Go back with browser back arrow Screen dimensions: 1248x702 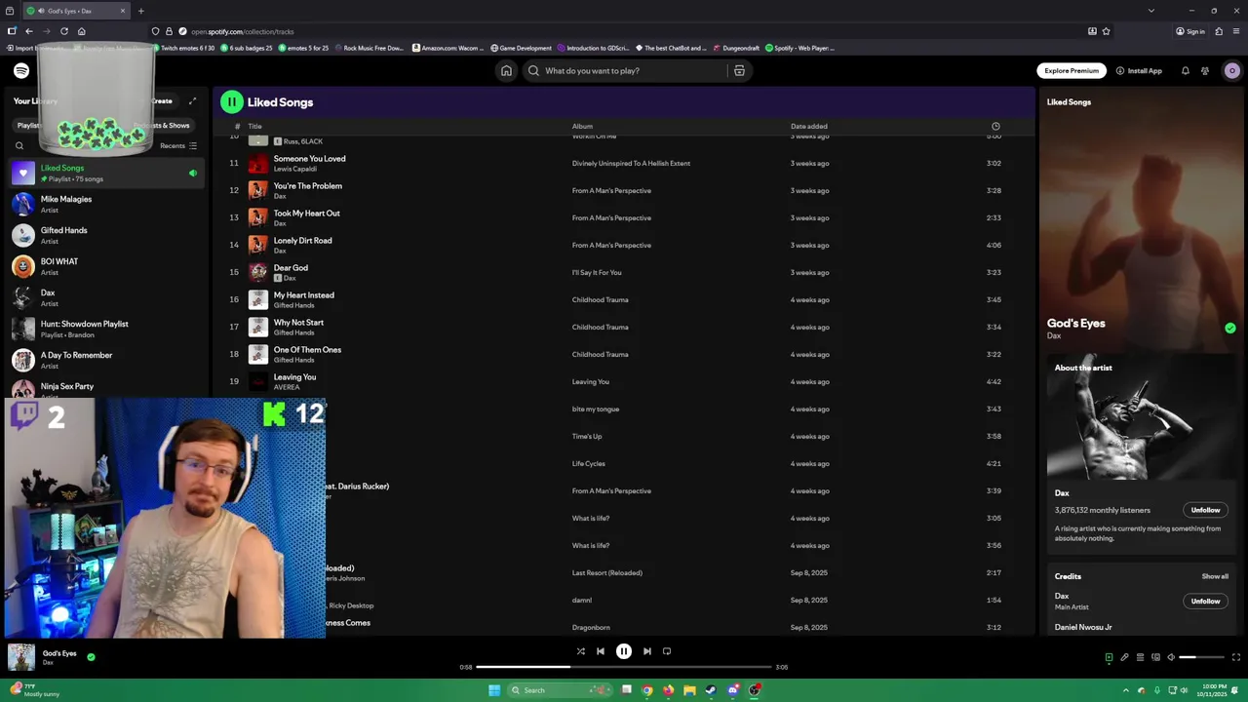(x=28, y=31)
